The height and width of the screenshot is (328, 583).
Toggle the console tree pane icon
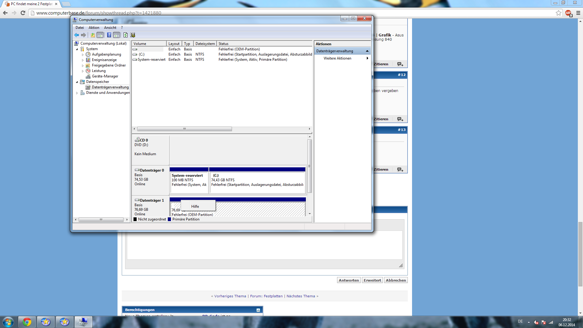(100, 35)
